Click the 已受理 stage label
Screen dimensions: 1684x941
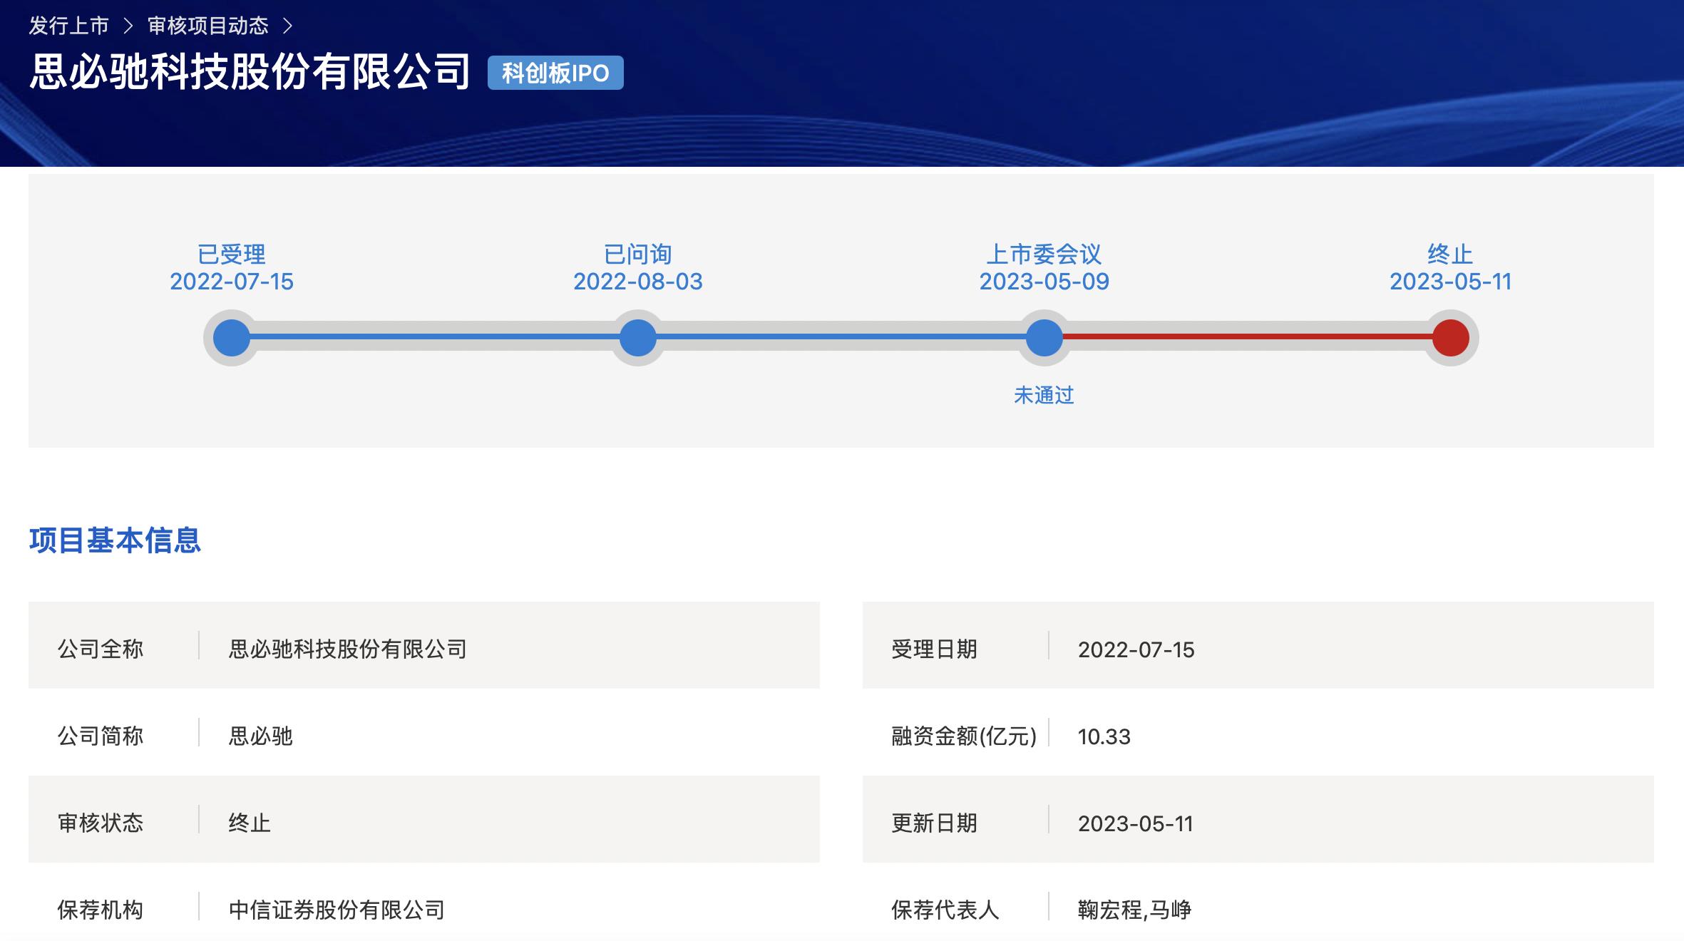click(232, 254)
